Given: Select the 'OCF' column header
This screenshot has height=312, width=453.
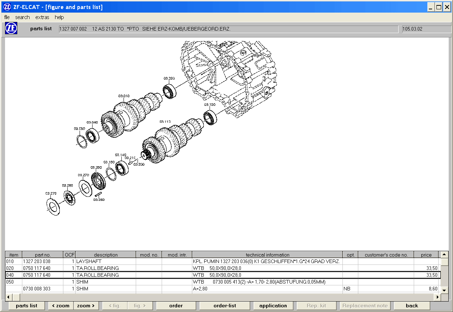Looking at the screenshot, I should (x=69, y=255).
